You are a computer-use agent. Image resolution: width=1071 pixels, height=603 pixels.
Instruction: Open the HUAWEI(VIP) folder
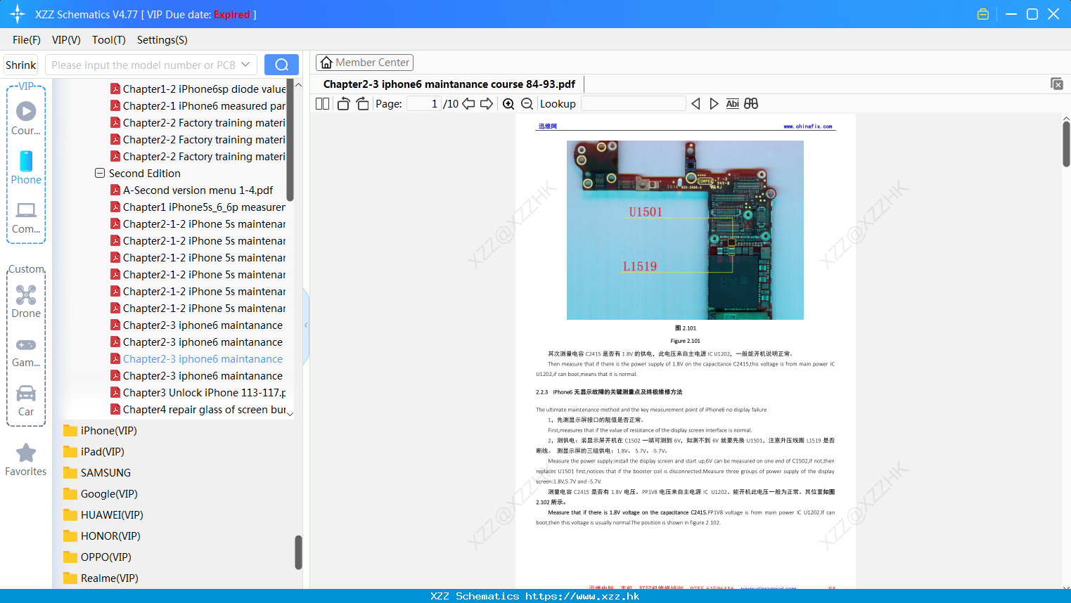tap(103, 514)
